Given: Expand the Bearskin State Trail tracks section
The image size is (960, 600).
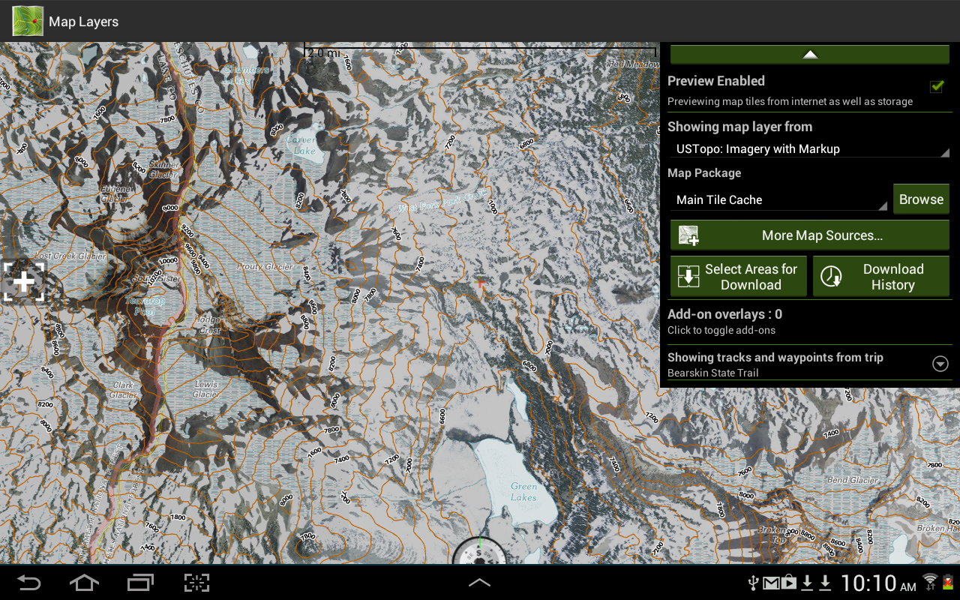Looking at the screenshot, I should (x=940, y=364).
